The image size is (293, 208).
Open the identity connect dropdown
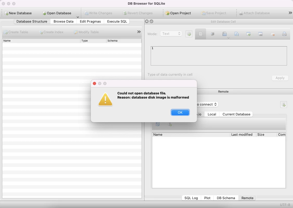[207, 104]
